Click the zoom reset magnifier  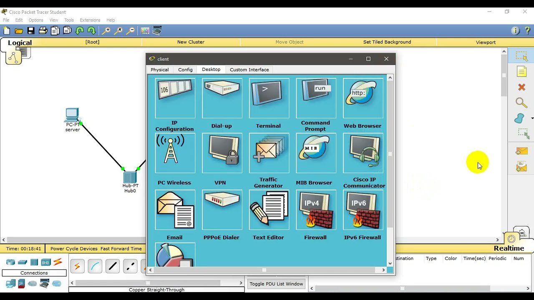click(x=118, y=30)
